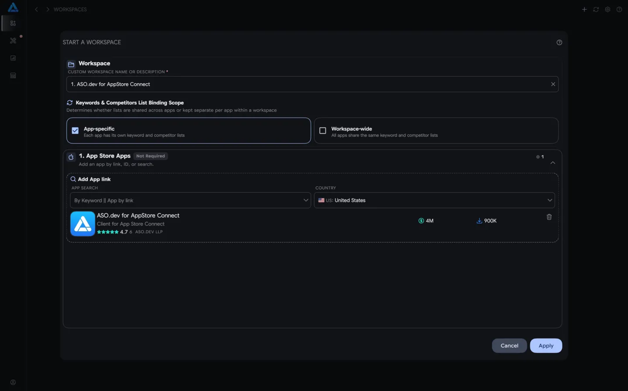Click the app count indicator showing 1
The width and height of the screenshot is (628, 391).
point(540,157)
